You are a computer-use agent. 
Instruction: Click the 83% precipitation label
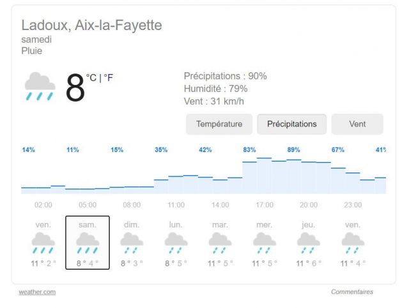click(x=249, y=150)
